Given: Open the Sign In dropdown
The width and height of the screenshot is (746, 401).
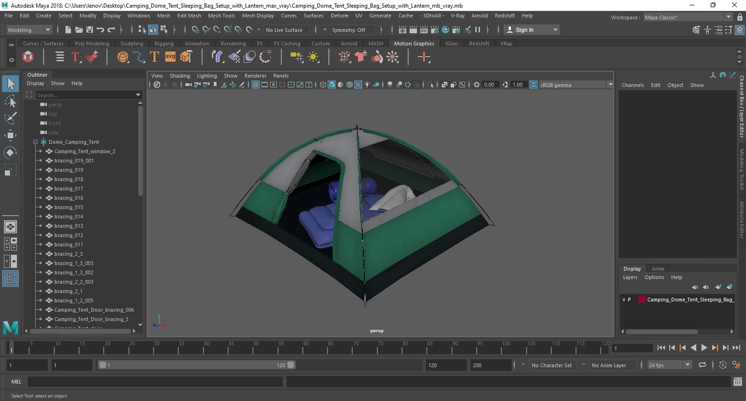Looking at the screenshot, I should [532, 30].
